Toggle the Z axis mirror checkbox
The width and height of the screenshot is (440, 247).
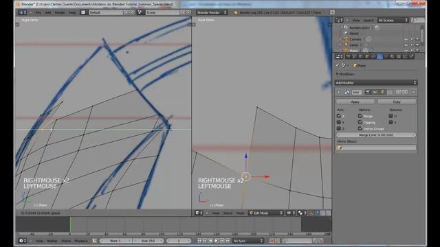click(339, 128)
